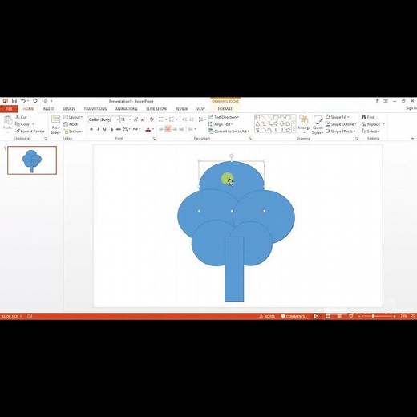
Task: Toggle NOTES pane in status bar
Action: [x=267, y=316]
